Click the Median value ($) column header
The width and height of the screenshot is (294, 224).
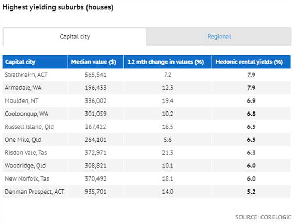pyautogui.click(x=95, y=62)
